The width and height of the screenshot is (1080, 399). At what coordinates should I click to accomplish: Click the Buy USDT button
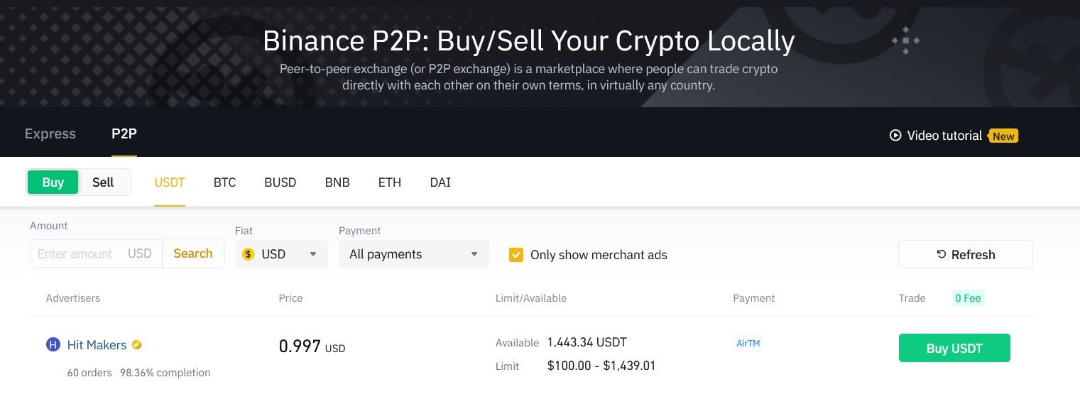tap(954, 348)
